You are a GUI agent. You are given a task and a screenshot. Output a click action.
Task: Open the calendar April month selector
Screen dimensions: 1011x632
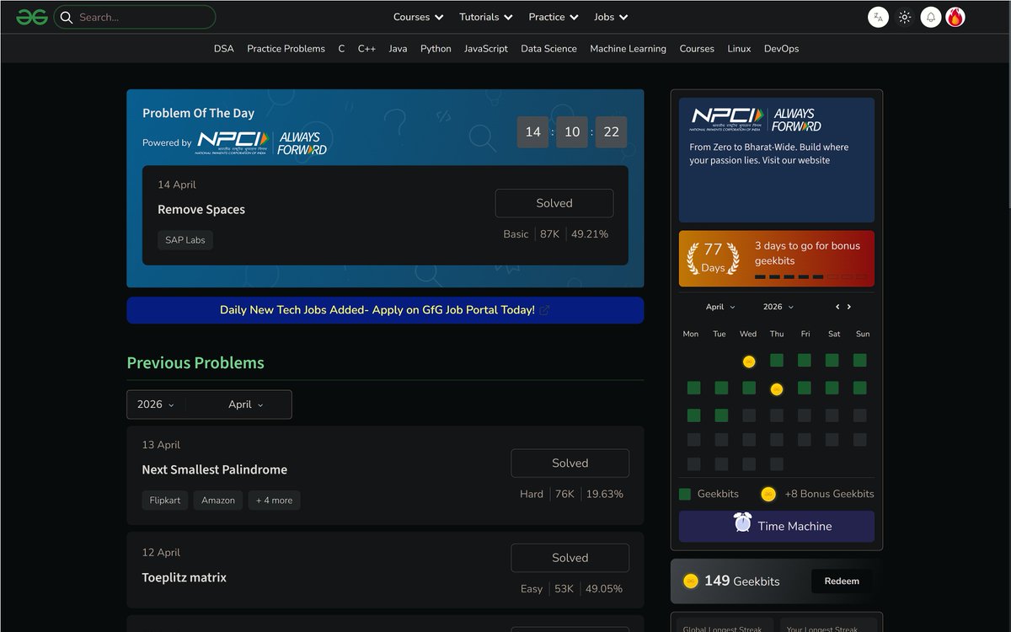(720, 307)
